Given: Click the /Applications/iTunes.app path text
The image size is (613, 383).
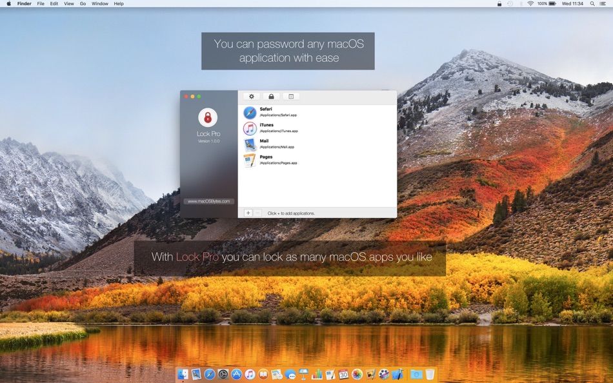Looking at the screenshot, I should [x=279, y=132].
